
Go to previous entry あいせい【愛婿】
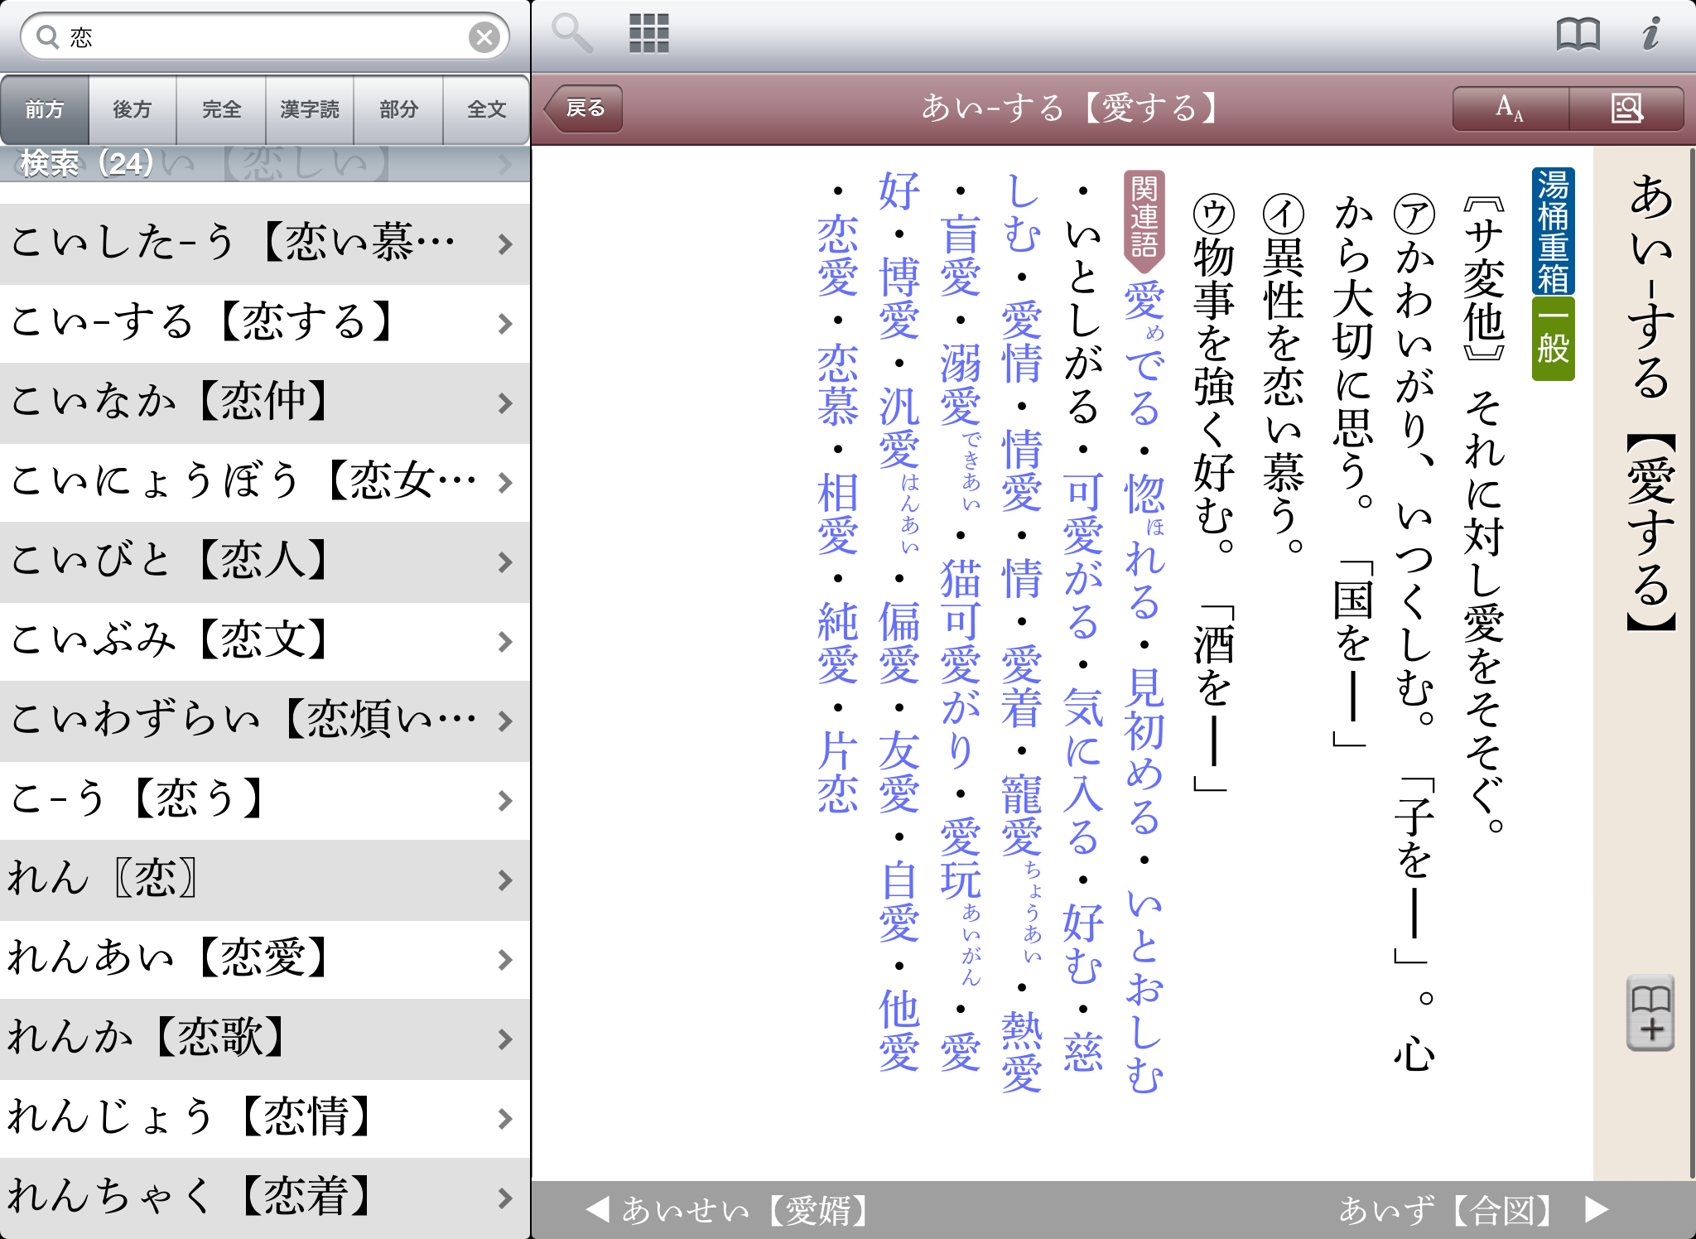point(729,1210)
